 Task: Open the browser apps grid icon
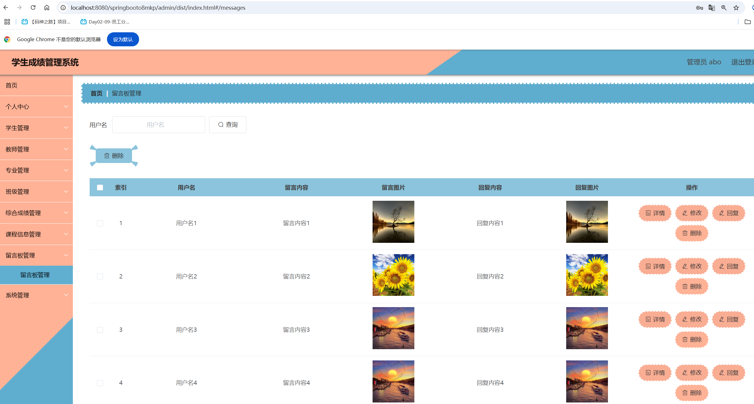[7, 22]
